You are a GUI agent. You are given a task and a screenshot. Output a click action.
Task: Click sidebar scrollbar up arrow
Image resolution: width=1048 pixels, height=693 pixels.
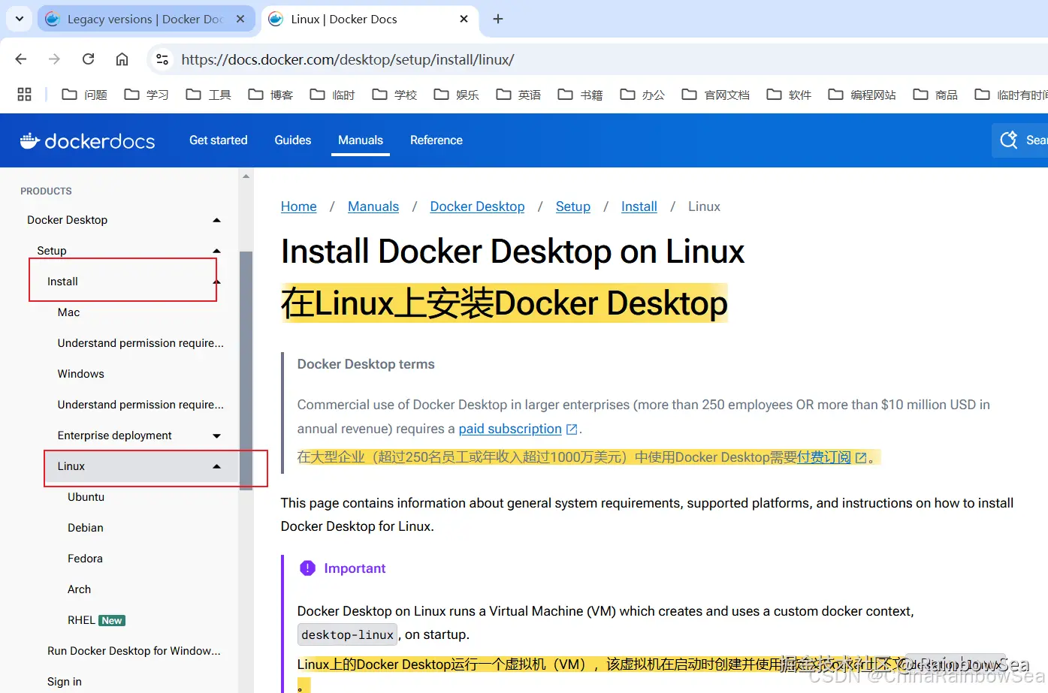[x=246, y=176]
